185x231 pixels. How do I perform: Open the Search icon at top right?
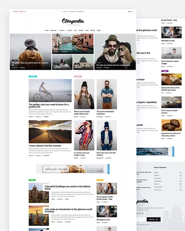pos(130,12)
